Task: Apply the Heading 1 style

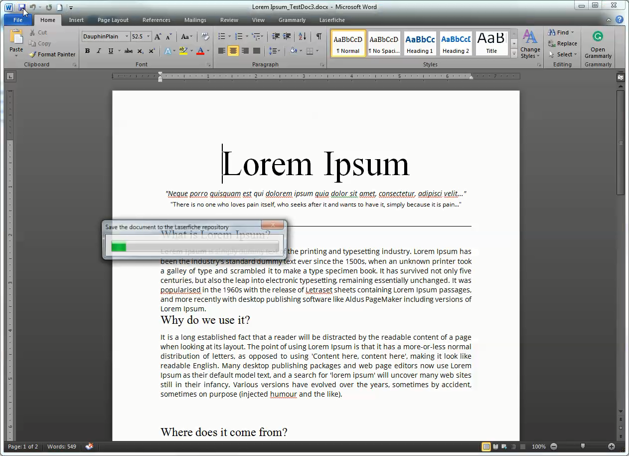Action: (420, 43)
